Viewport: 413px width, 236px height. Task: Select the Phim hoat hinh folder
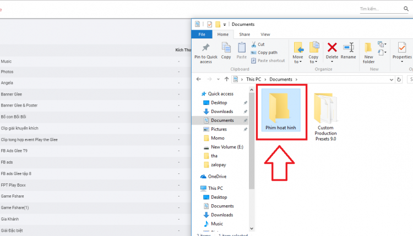click(x=281, y=110)
